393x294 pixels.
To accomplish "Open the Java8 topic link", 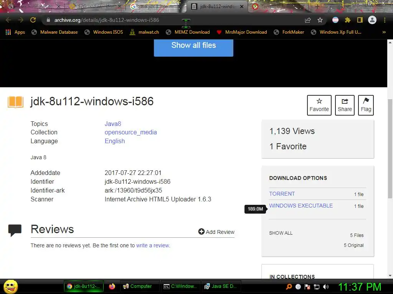I will coord(113,124).
